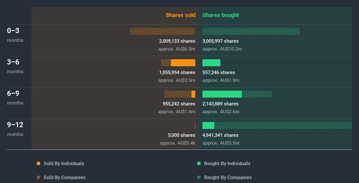The image size is (359, 183).
Task: Click the approx. AU$1.4m amount
Action: point(177,112)
